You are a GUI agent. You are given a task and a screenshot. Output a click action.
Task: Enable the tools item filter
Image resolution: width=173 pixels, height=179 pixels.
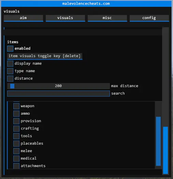point(16,136)
